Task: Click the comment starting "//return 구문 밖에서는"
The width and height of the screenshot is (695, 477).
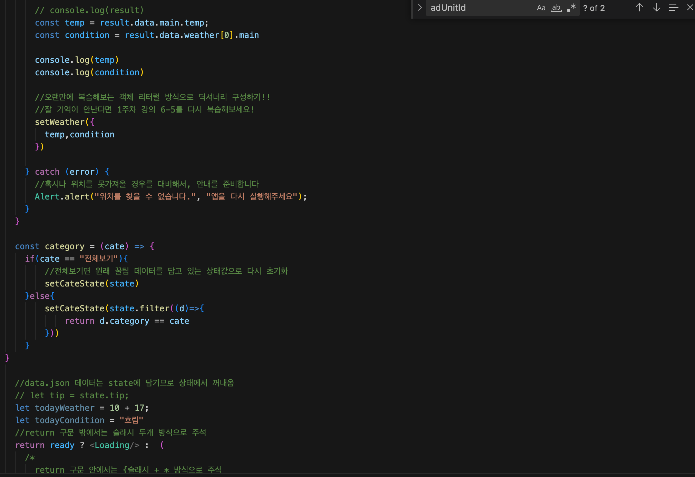Action: [111, 433]
